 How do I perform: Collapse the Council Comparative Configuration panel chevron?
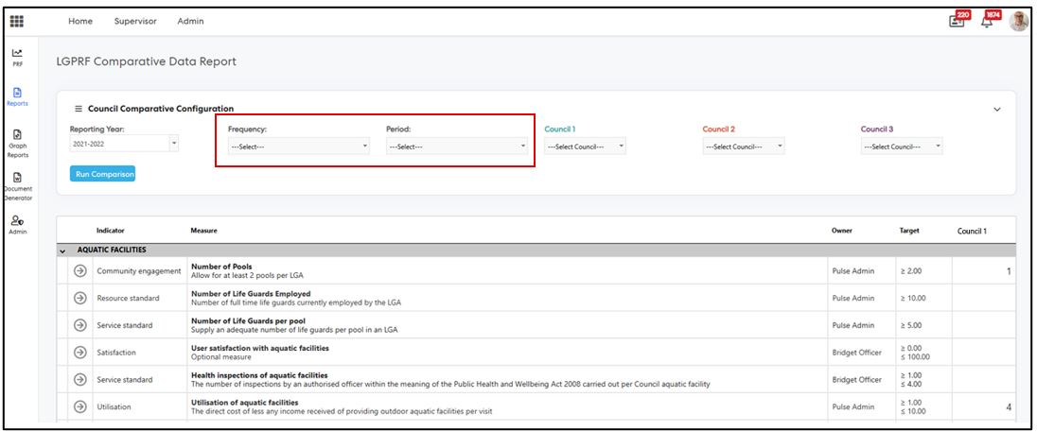pyautogui.click(x=996, y=110)
